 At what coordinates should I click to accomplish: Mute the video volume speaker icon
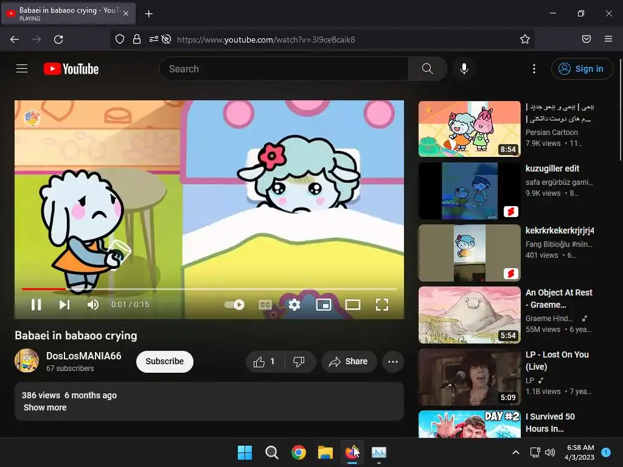93,305
